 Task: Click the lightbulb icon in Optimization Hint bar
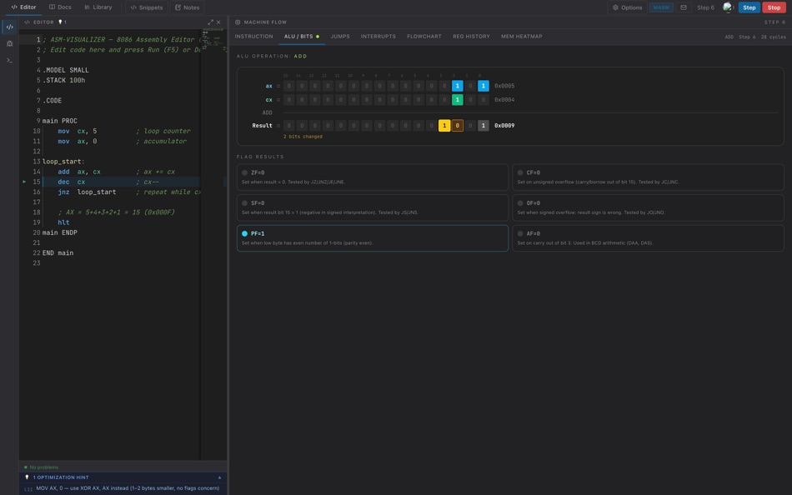(x=28, y=477)
